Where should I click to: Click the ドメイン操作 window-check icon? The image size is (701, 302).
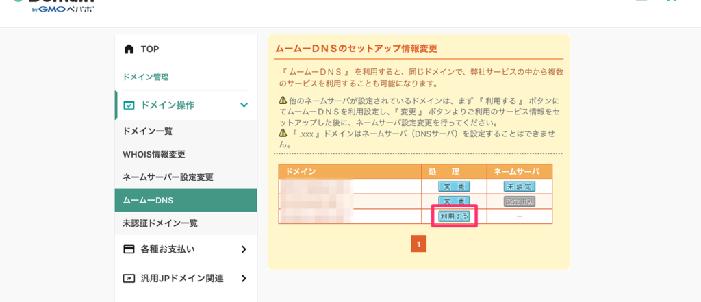point(129,105)
